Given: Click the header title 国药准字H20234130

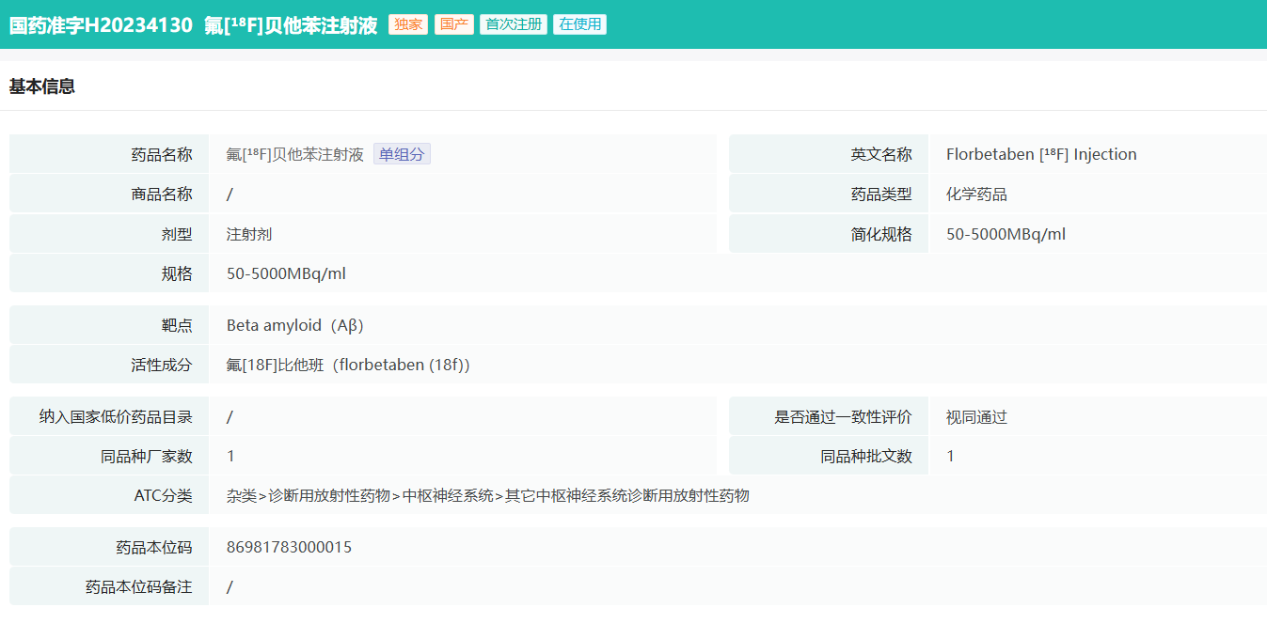Looking at the screenshot, I should coord(102,25).
